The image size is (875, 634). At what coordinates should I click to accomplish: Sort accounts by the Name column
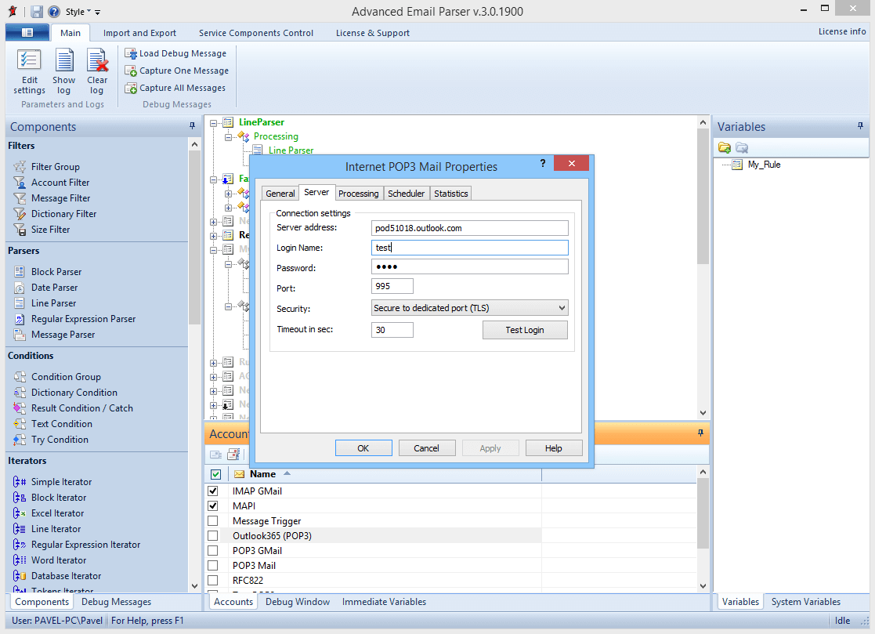pos(263,474)
